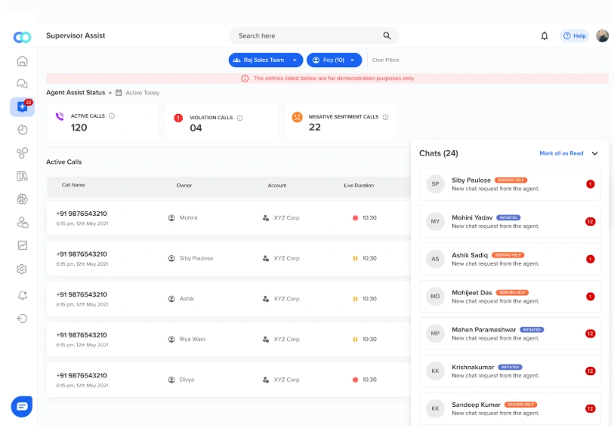Open the settings gear sidebar icon

click(23, 269)
